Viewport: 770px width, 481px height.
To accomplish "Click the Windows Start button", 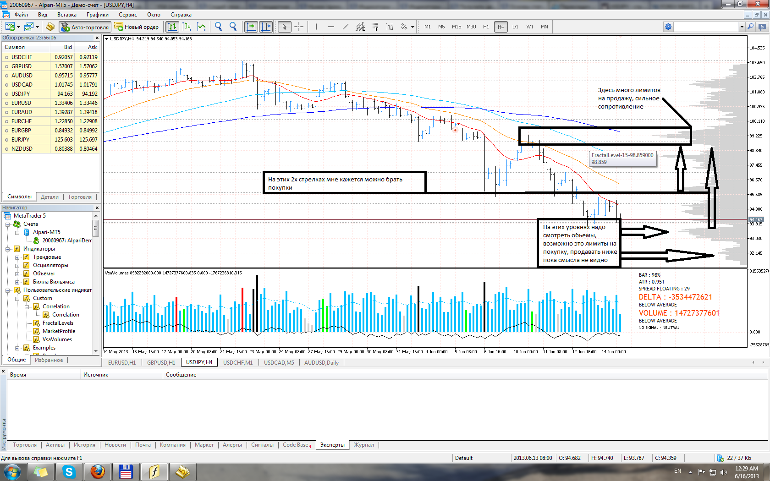I will point(12,472).
